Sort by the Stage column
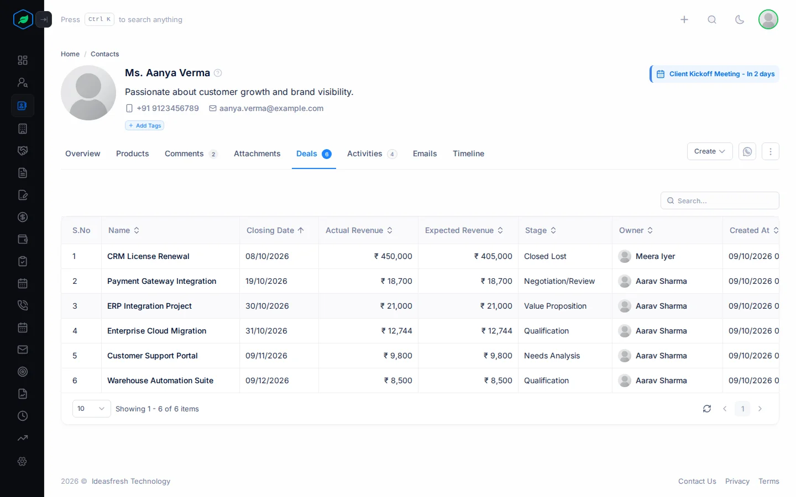Viewport: 796px width, 497px height. 541,230
